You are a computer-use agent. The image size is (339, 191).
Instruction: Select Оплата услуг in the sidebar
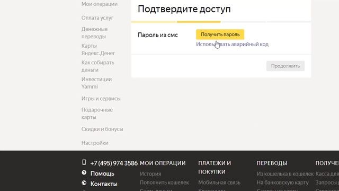[x=97, y=18]
